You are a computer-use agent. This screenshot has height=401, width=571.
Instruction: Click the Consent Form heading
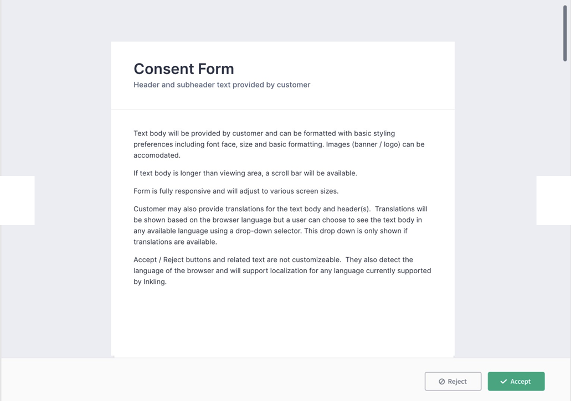(184, 69)
